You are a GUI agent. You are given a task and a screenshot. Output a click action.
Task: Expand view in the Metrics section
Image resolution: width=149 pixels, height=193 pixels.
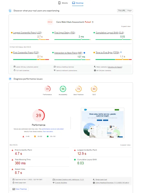(x=125, y=145)
